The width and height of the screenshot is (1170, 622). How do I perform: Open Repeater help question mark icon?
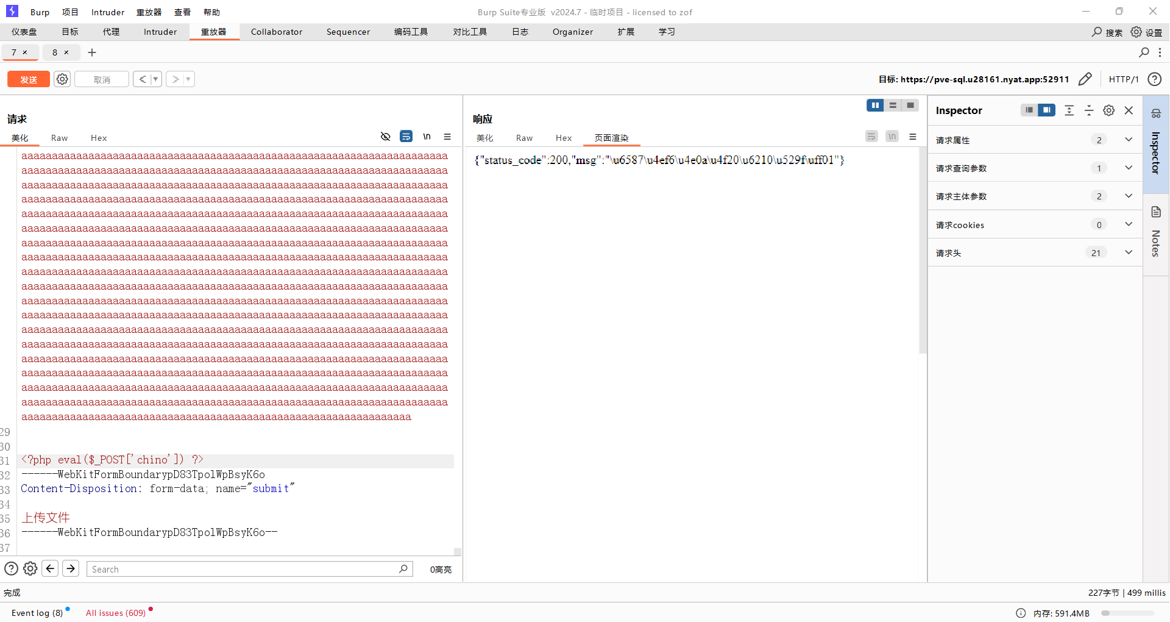click(x=1154, y=79)
